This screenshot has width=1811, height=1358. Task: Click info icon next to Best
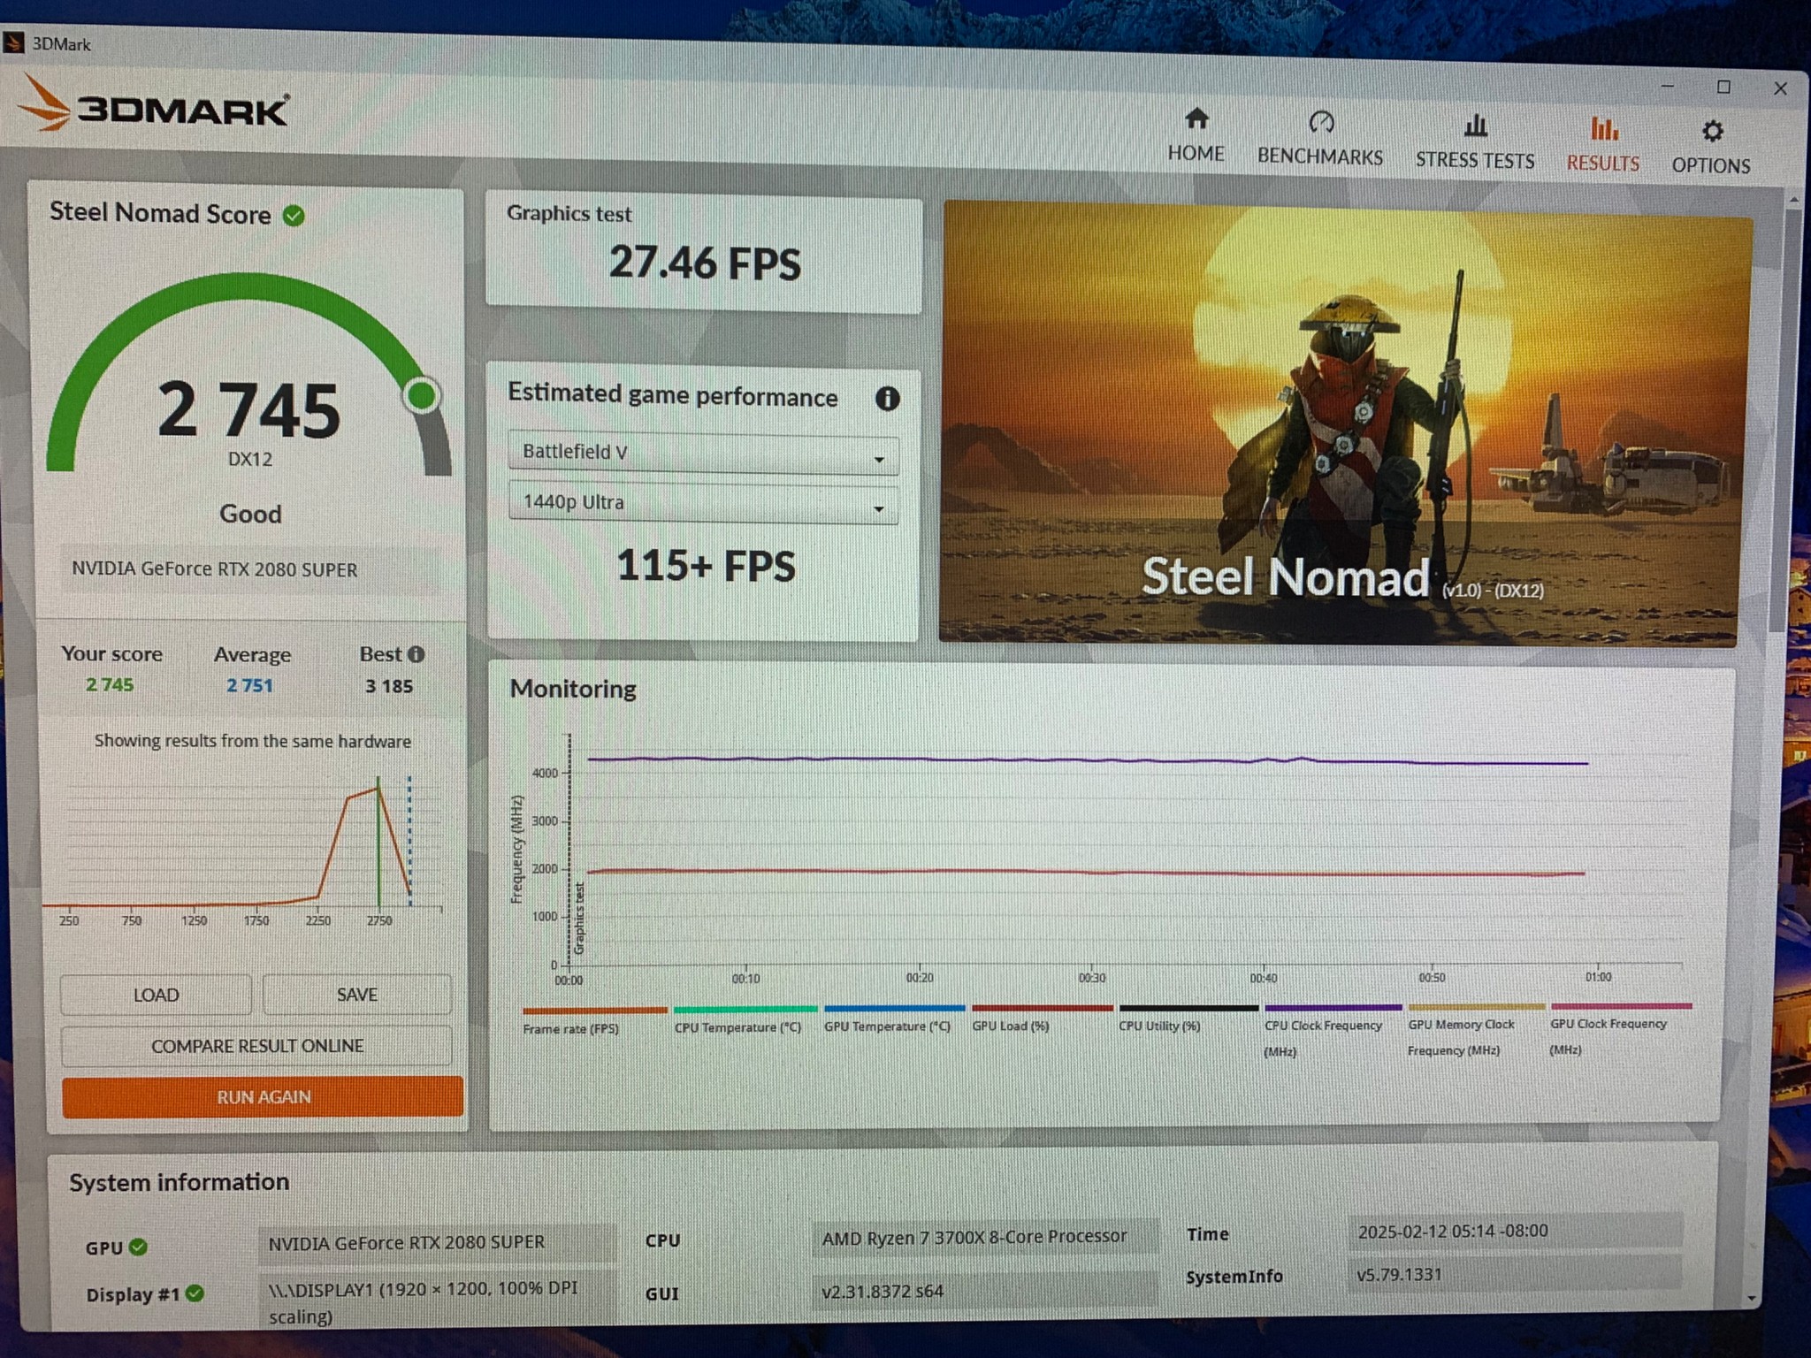[x=416, y=654]
